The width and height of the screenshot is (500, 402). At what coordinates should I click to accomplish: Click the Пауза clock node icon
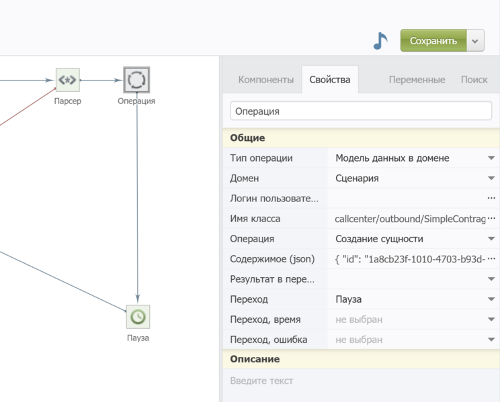point(138,316)
